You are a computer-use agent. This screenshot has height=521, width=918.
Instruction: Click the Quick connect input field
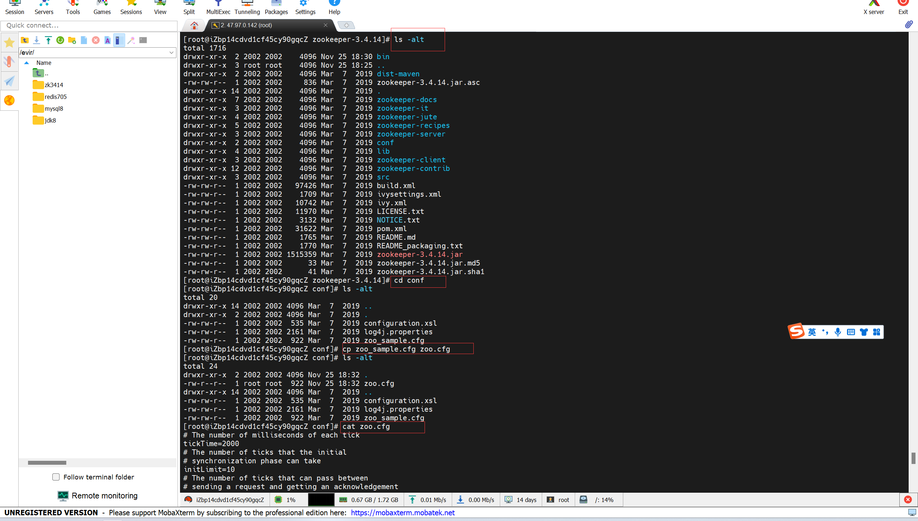coord(89,25)
